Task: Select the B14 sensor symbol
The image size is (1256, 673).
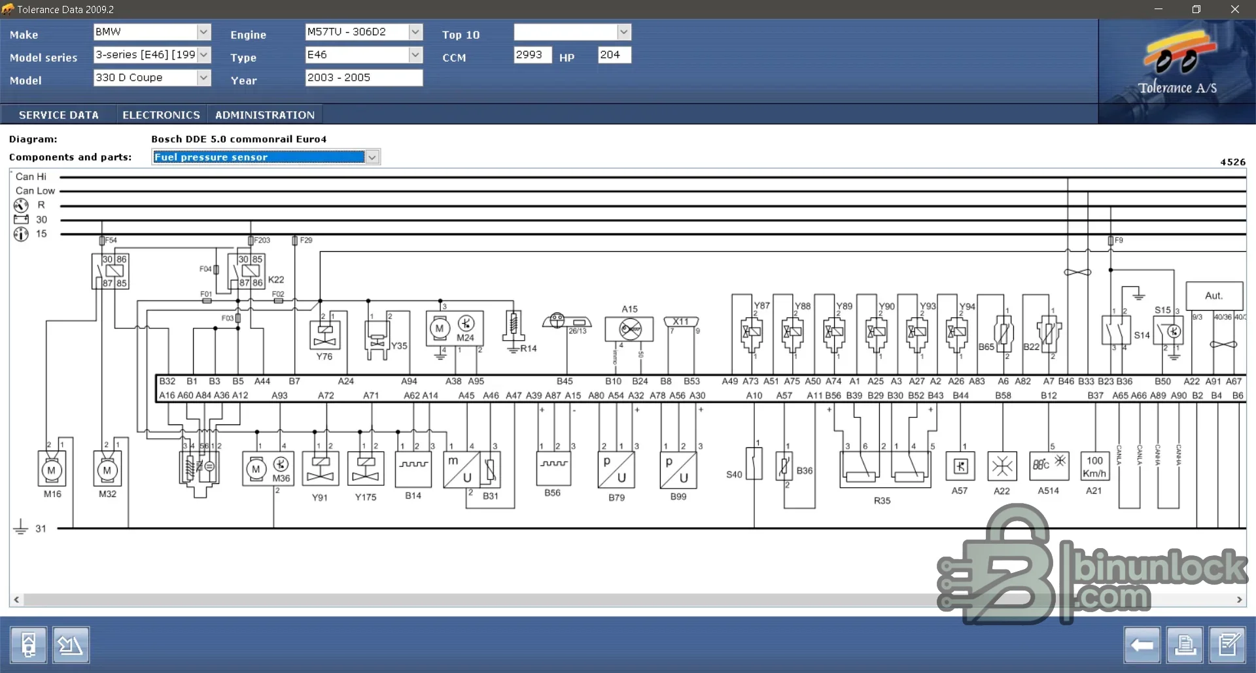Action: [x=413, y=469]
